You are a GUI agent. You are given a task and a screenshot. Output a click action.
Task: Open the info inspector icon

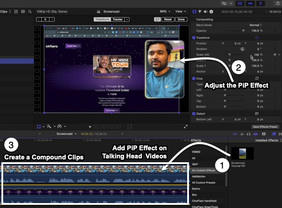pos(211,12)
